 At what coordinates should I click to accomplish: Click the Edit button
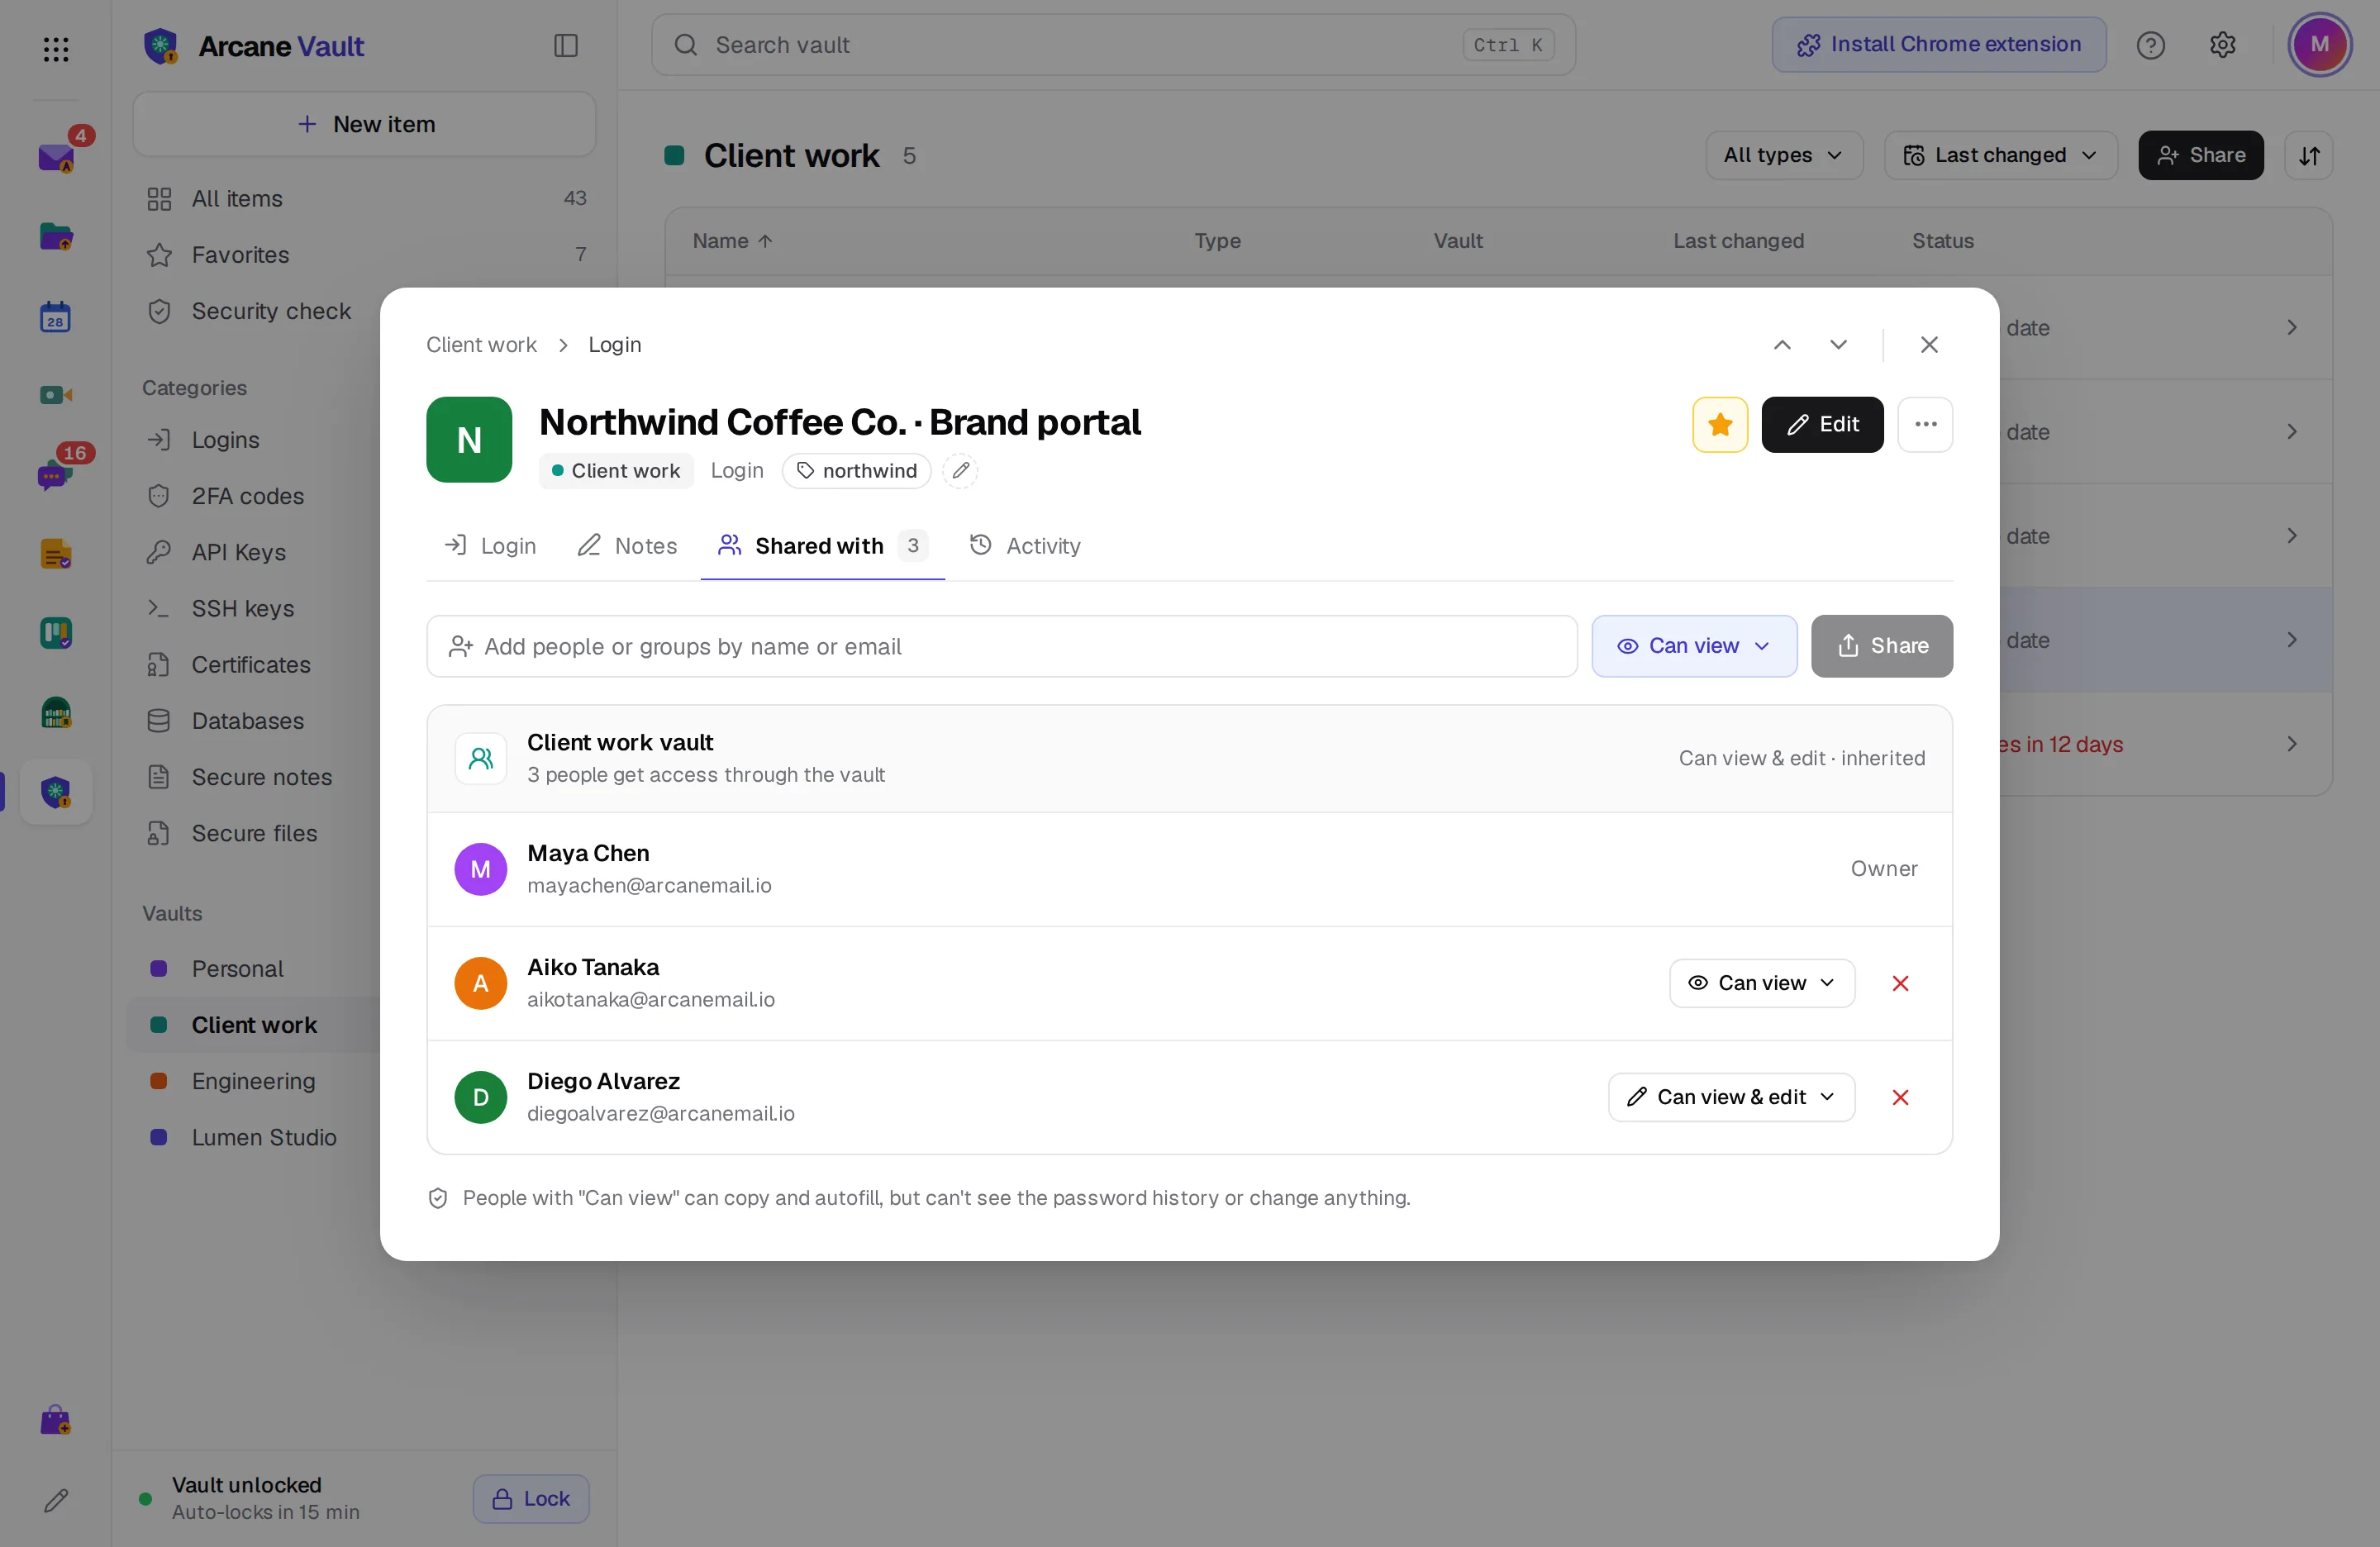(1822, 425)
